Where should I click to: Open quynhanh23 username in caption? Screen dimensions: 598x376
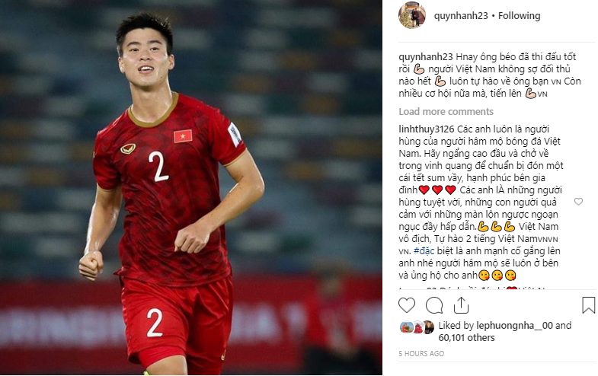426,57
